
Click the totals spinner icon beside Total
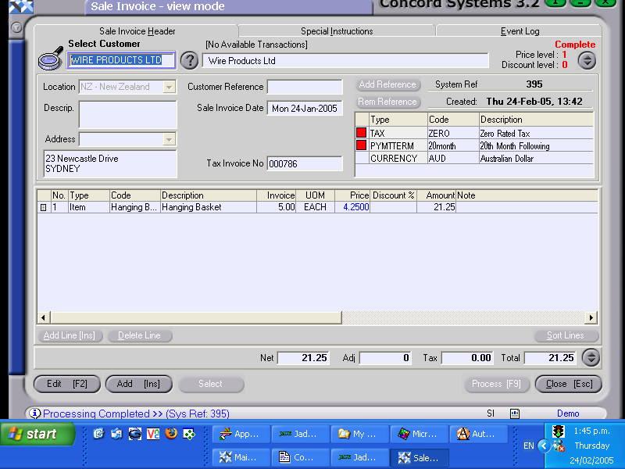point(591,357)
